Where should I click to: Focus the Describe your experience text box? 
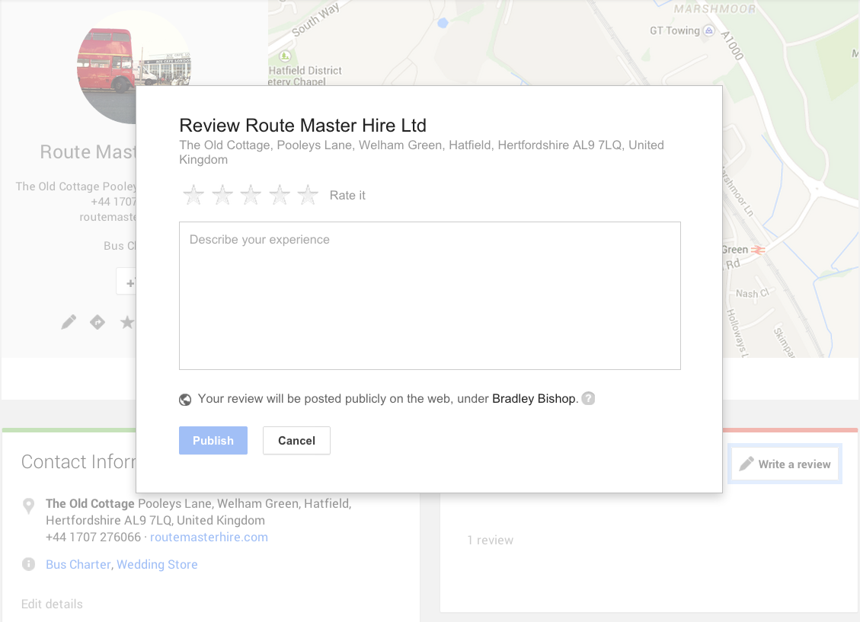point(430,296)
